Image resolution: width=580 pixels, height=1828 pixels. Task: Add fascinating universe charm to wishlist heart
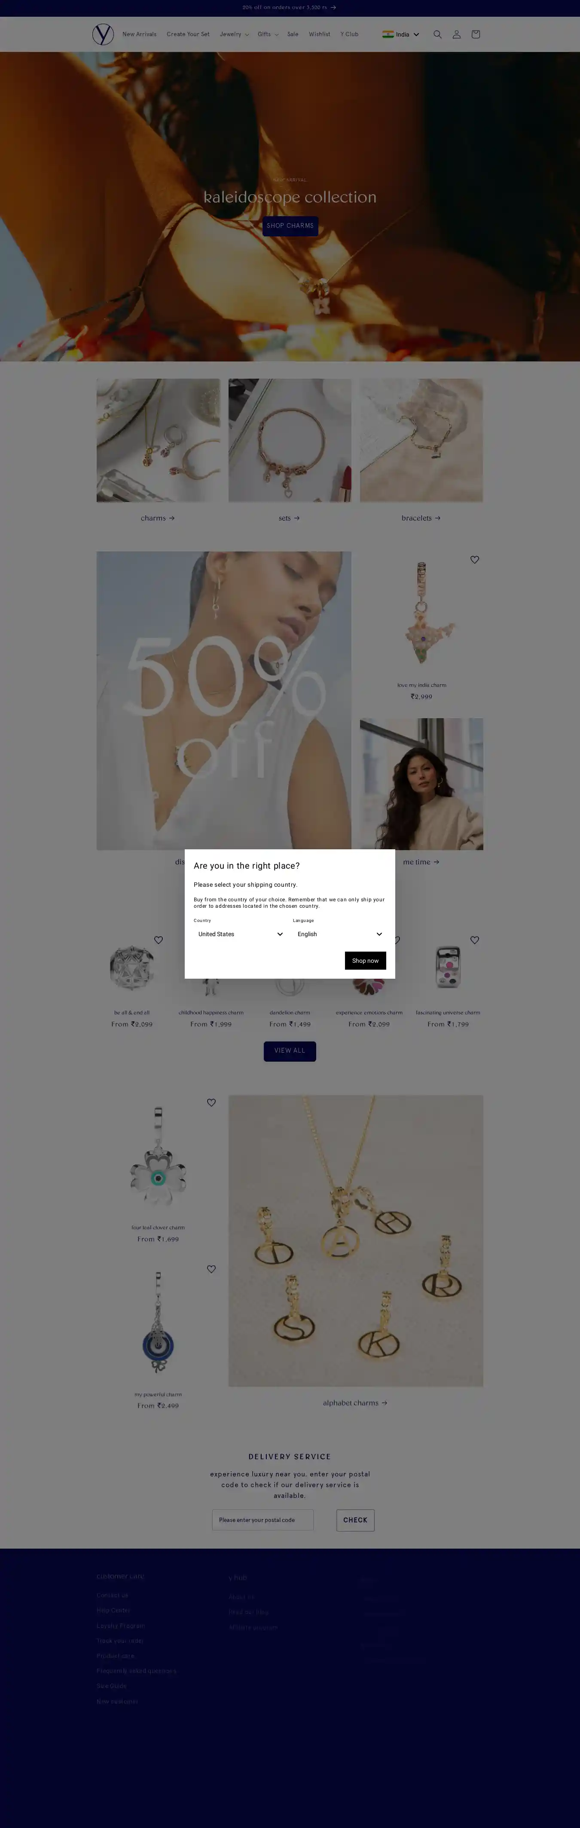tap(475, 940)
